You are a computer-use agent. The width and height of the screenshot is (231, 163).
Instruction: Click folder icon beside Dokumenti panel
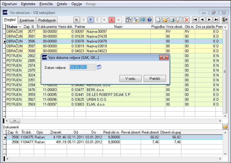(226, 127)
